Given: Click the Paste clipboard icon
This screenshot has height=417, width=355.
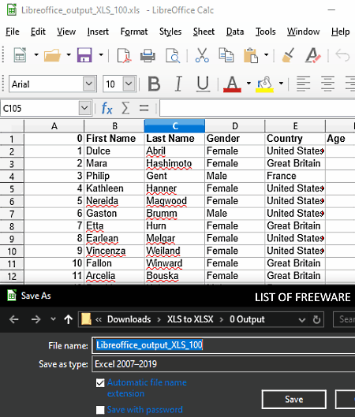Looking at the screenshot, I should pos(250,55).
